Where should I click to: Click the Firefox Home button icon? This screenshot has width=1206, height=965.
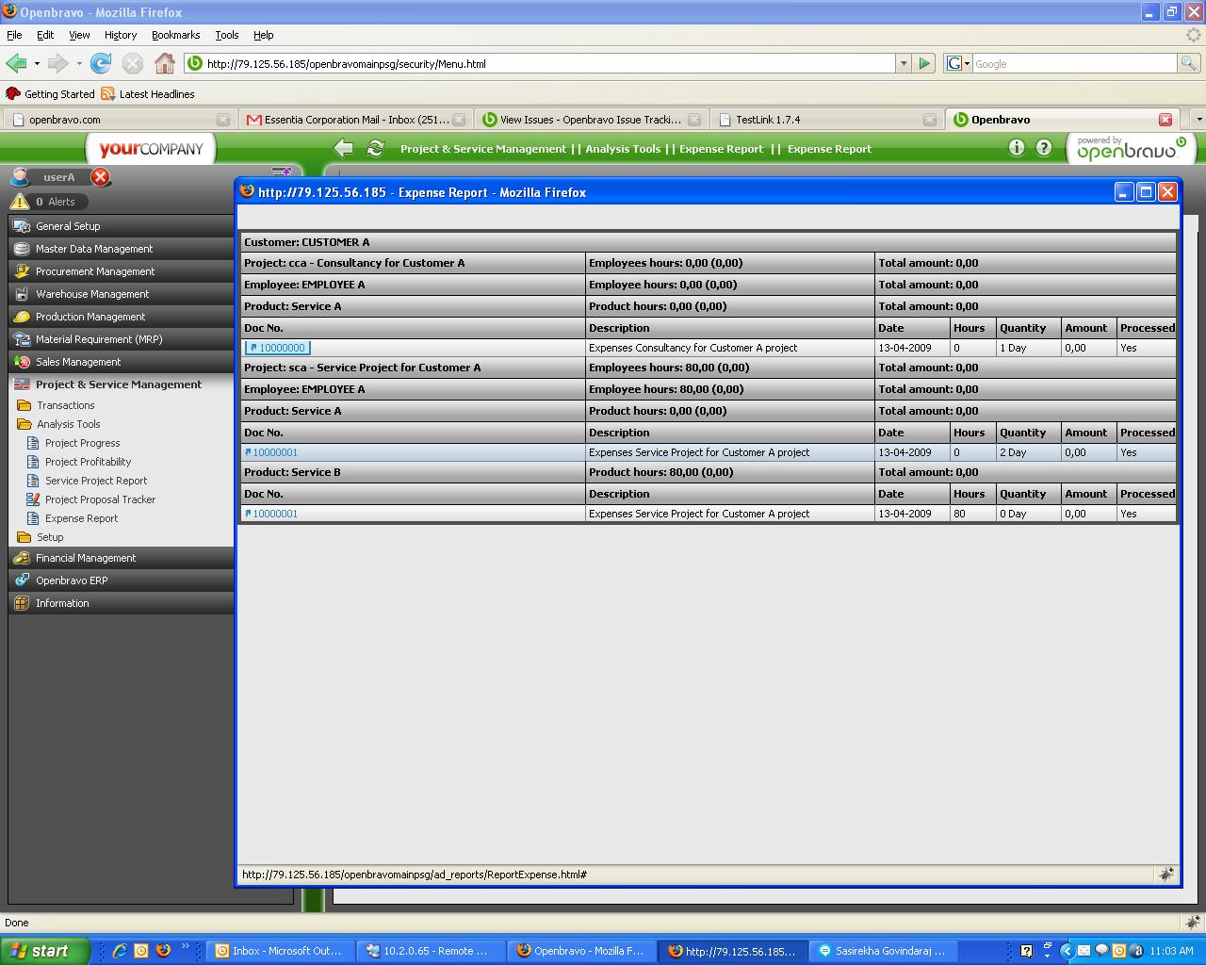[x=165, y=63]
